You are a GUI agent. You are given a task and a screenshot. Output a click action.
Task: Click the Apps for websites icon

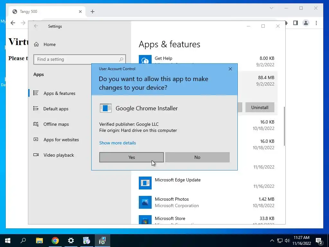(x=36, y=139)
